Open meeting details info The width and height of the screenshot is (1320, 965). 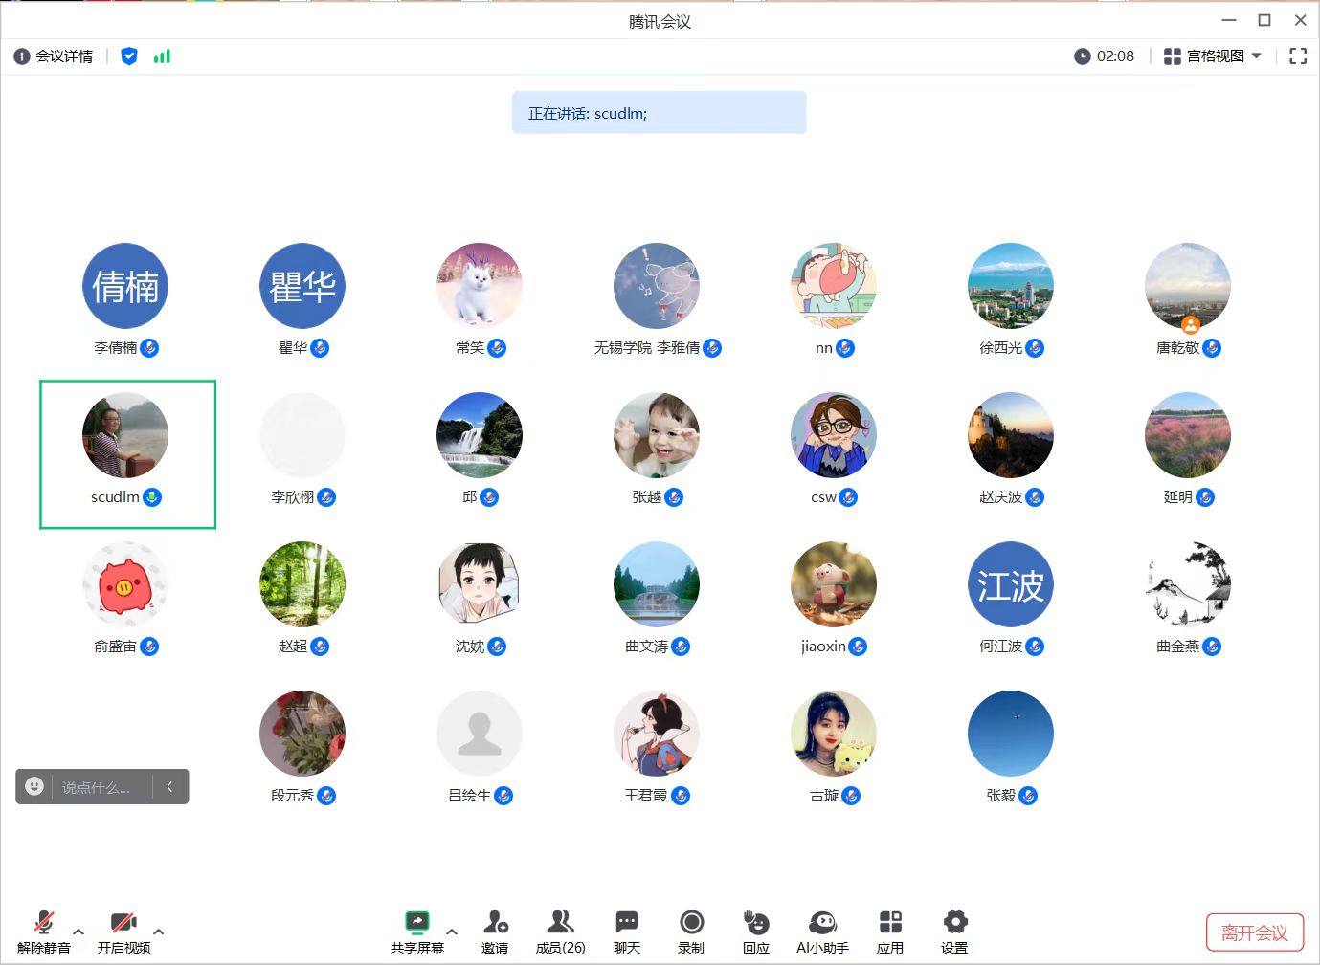[x=54, y=56]
